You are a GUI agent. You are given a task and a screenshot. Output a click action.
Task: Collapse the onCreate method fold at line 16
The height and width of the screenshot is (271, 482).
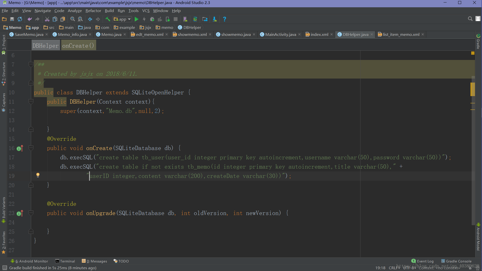coord(31,148)
